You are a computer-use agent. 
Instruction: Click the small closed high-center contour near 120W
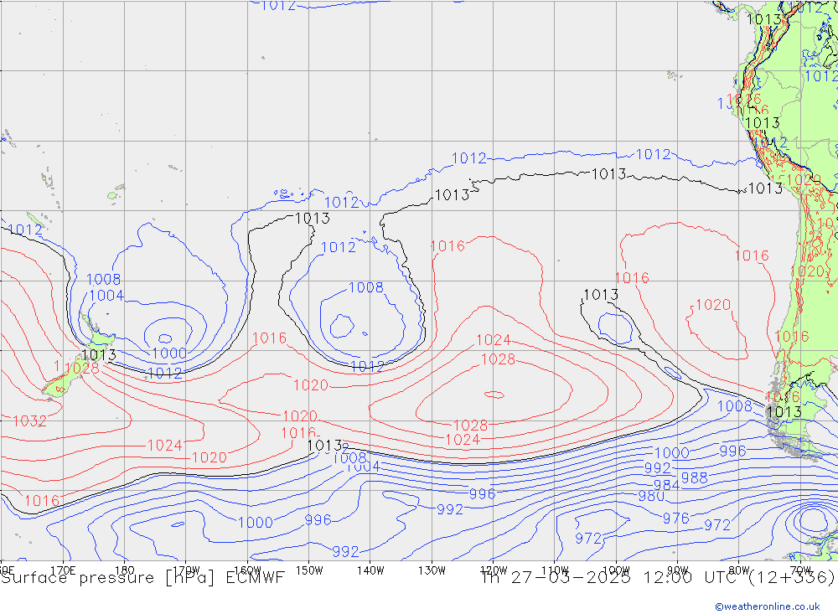(494, 395)
